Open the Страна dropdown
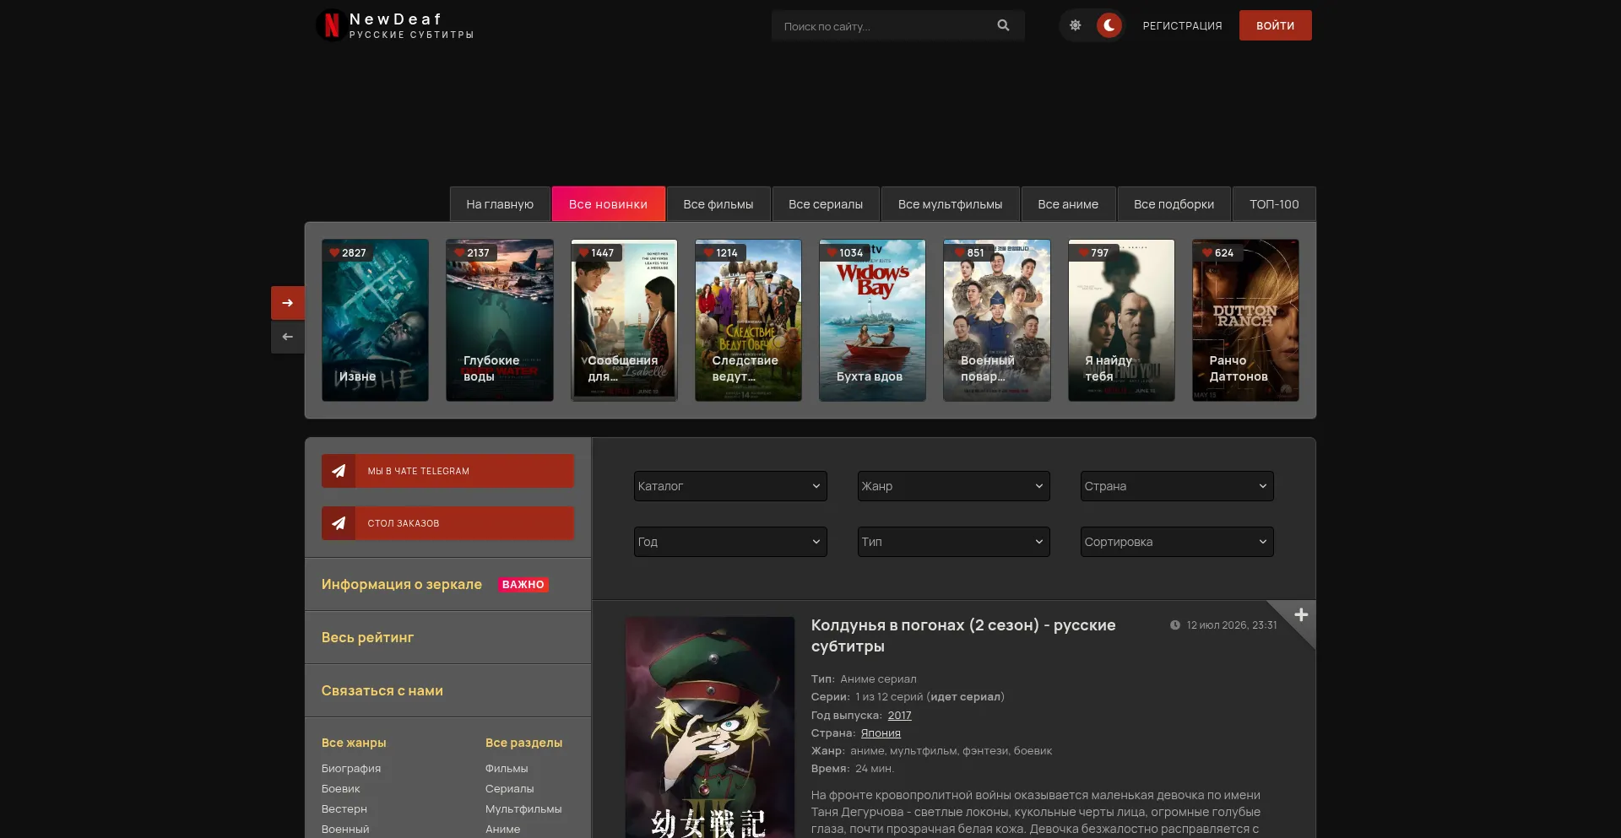Screen dimensions: 1621x838 pos(1177,486)
